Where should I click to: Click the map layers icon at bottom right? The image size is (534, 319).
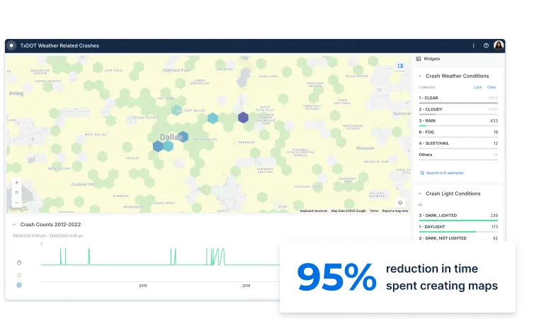(x=400, y=202)
